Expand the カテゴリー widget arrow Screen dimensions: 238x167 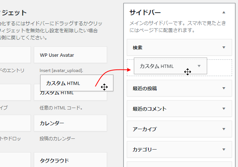click(x=224, y=150)
